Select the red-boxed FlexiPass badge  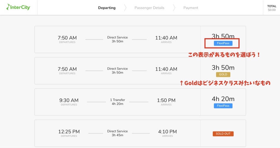point(223,43)
